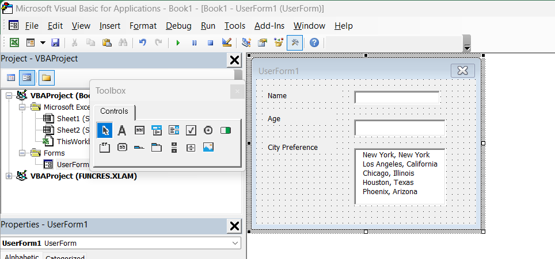
Task: Collapse the VBAProject (Book1) tree node
Action: (9, 96)
